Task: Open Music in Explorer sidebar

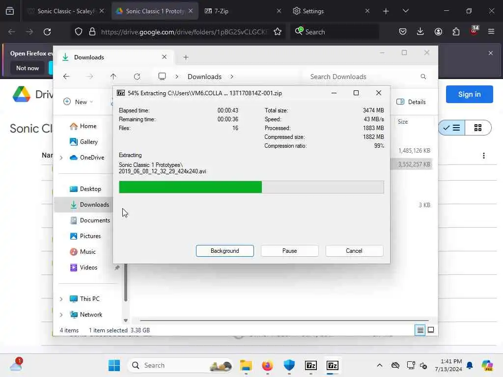Action: point(83,252)
